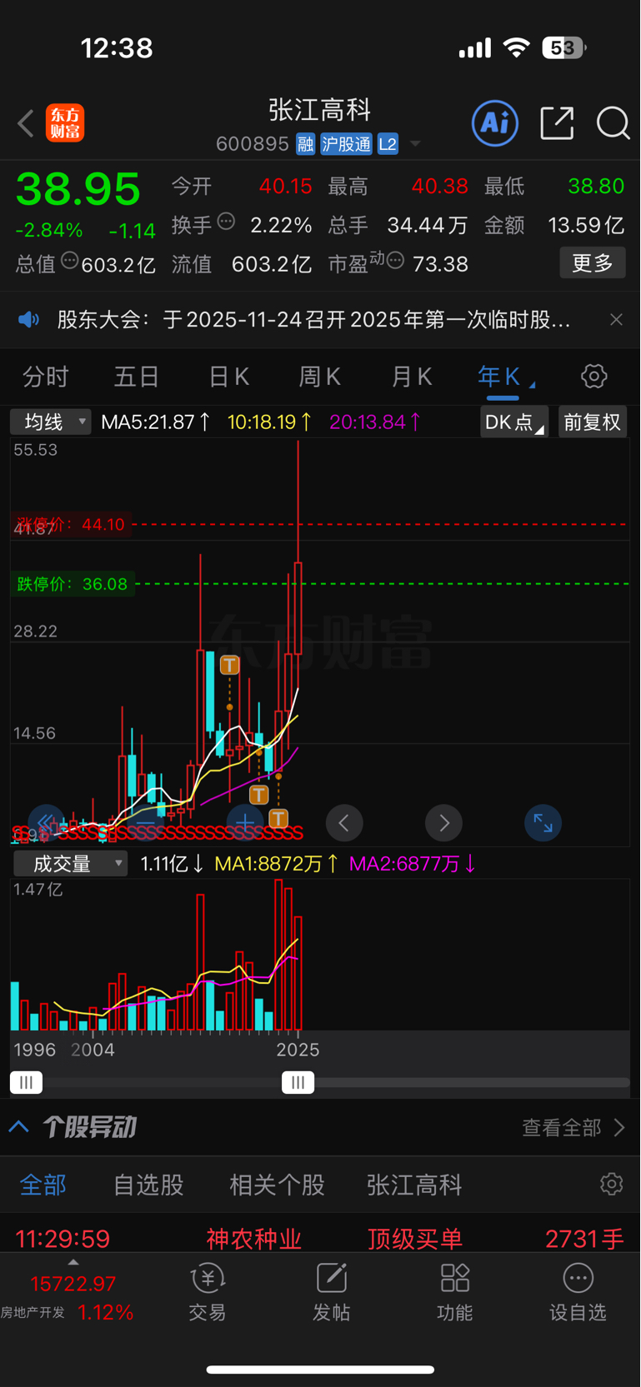Switch to the 月K chart tab
The width and height of the screenshot is (641, 1387).
coord(412,377)
